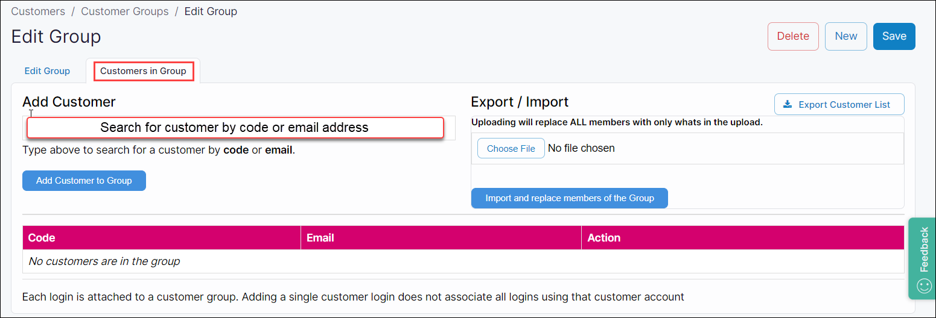Select the Customers in Group tab
The height and width of the screenshot is (318, 936).
[143, 71]
